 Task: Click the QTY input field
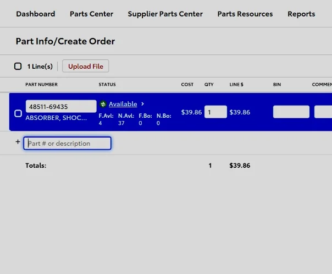coord(215,112)
